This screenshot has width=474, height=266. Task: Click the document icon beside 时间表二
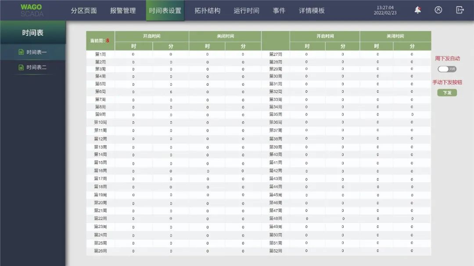pyautogui.click(x=21, y=67)
